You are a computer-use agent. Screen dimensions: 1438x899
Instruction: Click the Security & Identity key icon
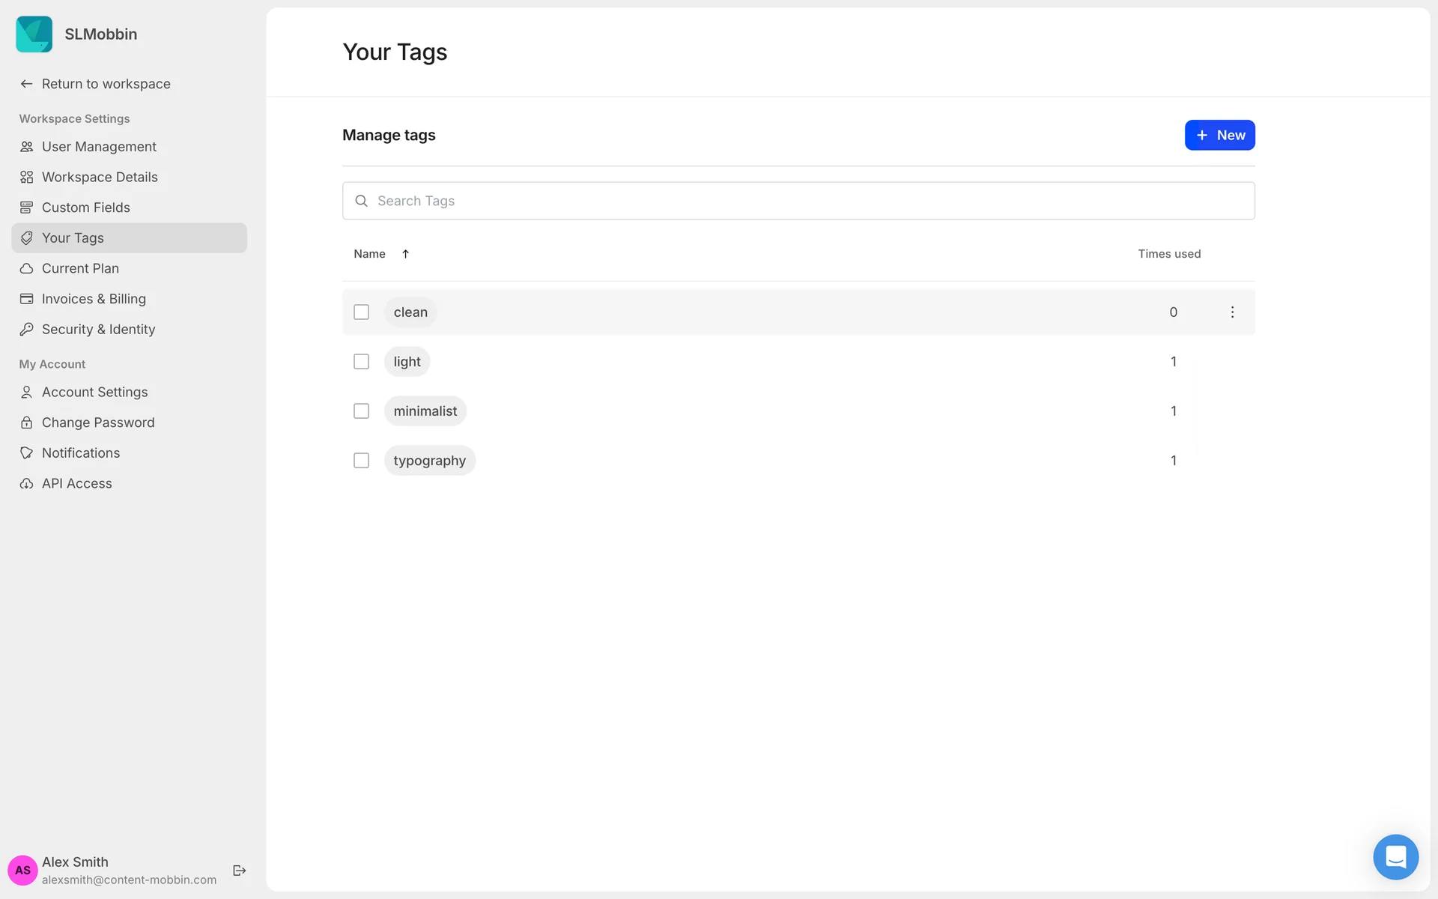pyautogui.click(x=27, y=330)
